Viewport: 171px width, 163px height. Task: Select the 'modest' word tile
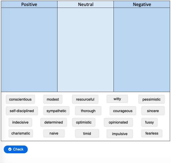click(x=53, y=99)
